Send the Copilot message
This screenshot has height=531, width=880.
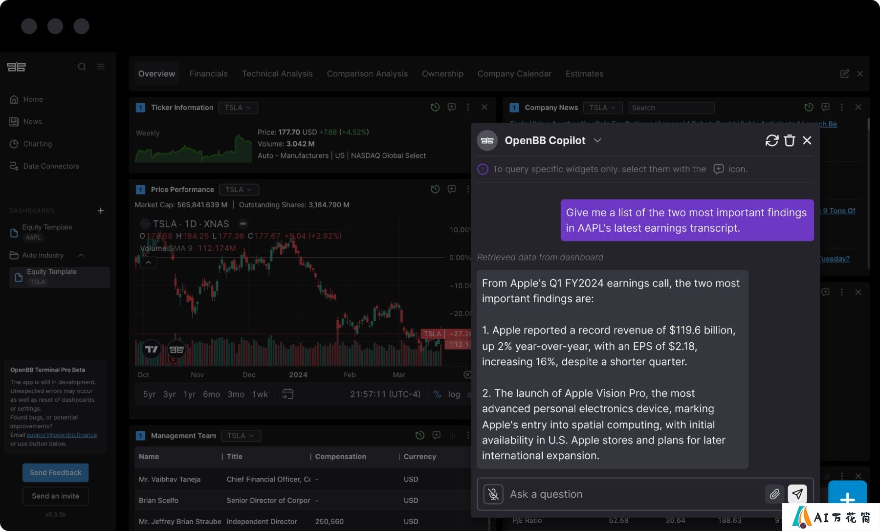point(797,494)
